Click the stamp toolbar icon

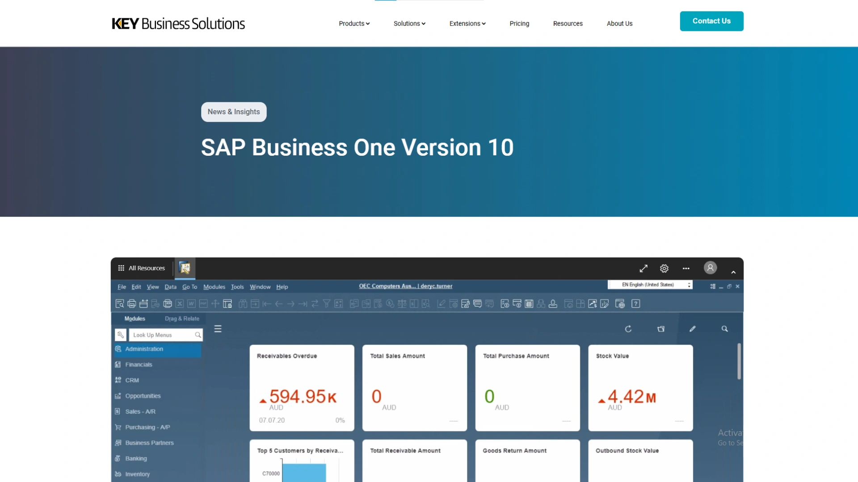[553, 304]
